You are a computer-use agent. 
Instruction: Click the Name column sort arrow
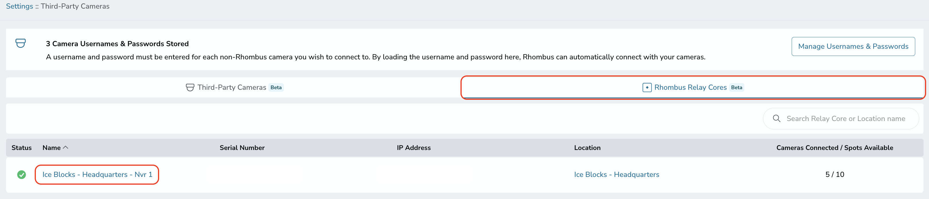click(66, 147)
